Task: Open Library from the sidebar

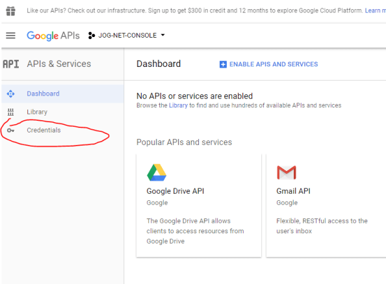Action: click(x=62, y=112)
